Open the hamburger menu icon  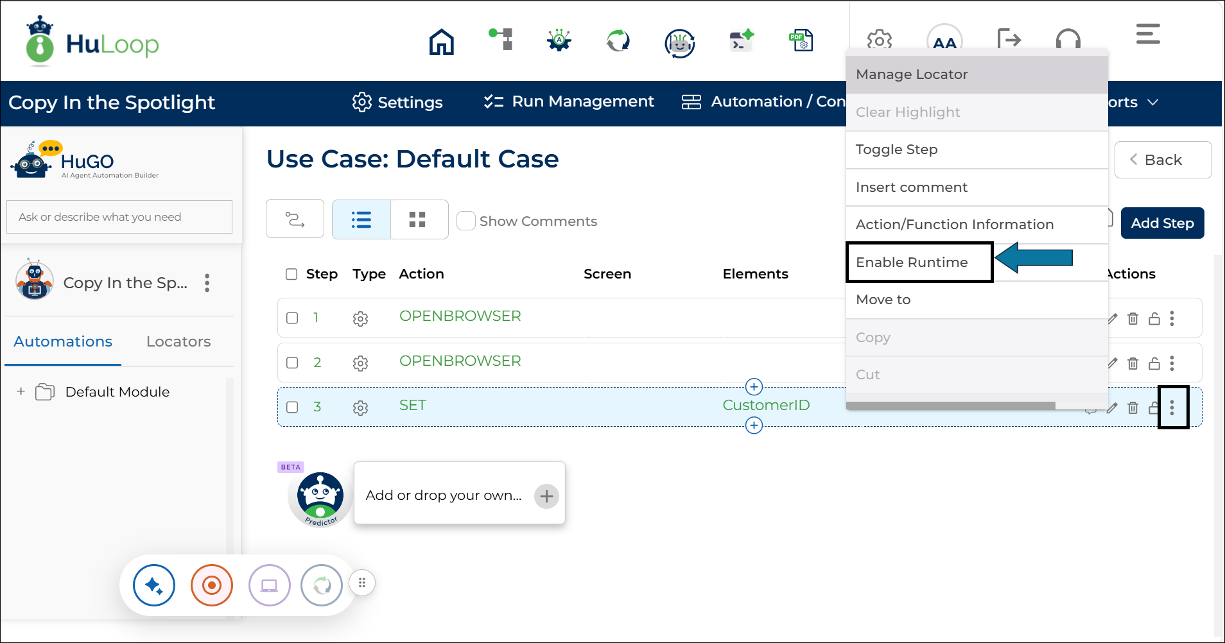click(x=1148, y=34)
